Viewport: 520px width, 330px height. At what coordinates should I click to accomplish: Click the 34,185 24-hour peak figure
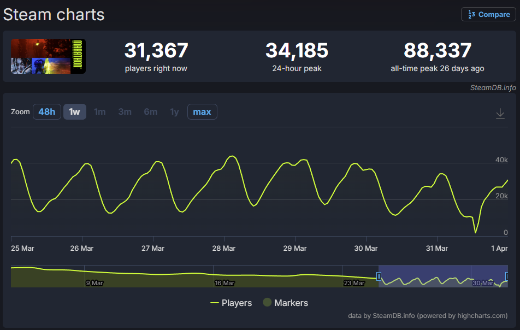pos(297,50)
